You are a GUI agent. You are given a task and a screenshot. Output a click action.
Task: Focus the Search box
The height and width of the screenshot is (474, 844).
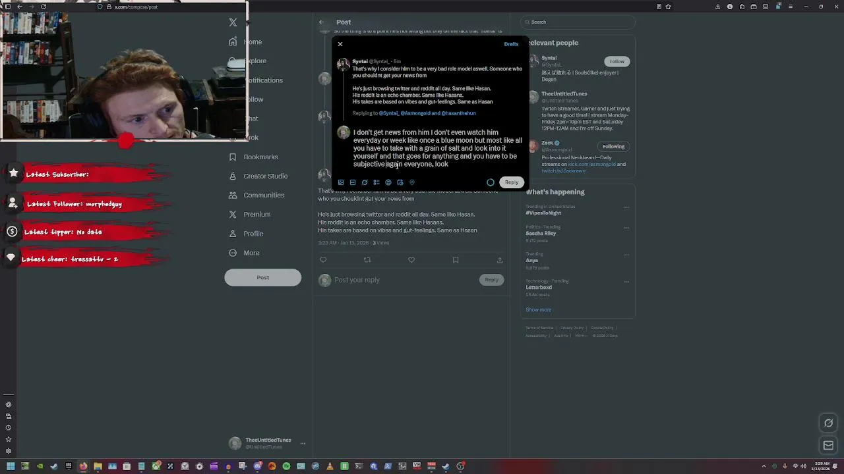pos(578,22)
